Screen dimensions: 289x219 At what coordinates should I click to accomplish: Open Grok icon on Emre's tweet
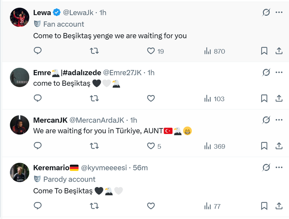pos(266,72)
